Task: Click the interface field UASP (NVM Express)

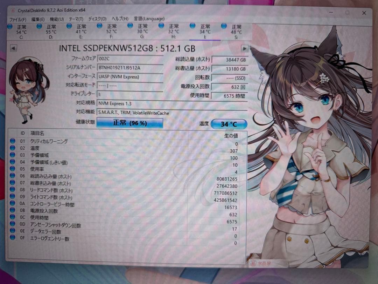Action: point(130,77)
